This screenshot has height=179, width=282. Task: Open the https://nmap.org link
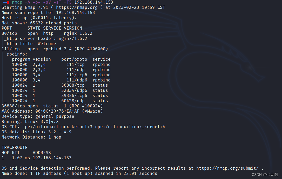[77, 7]
